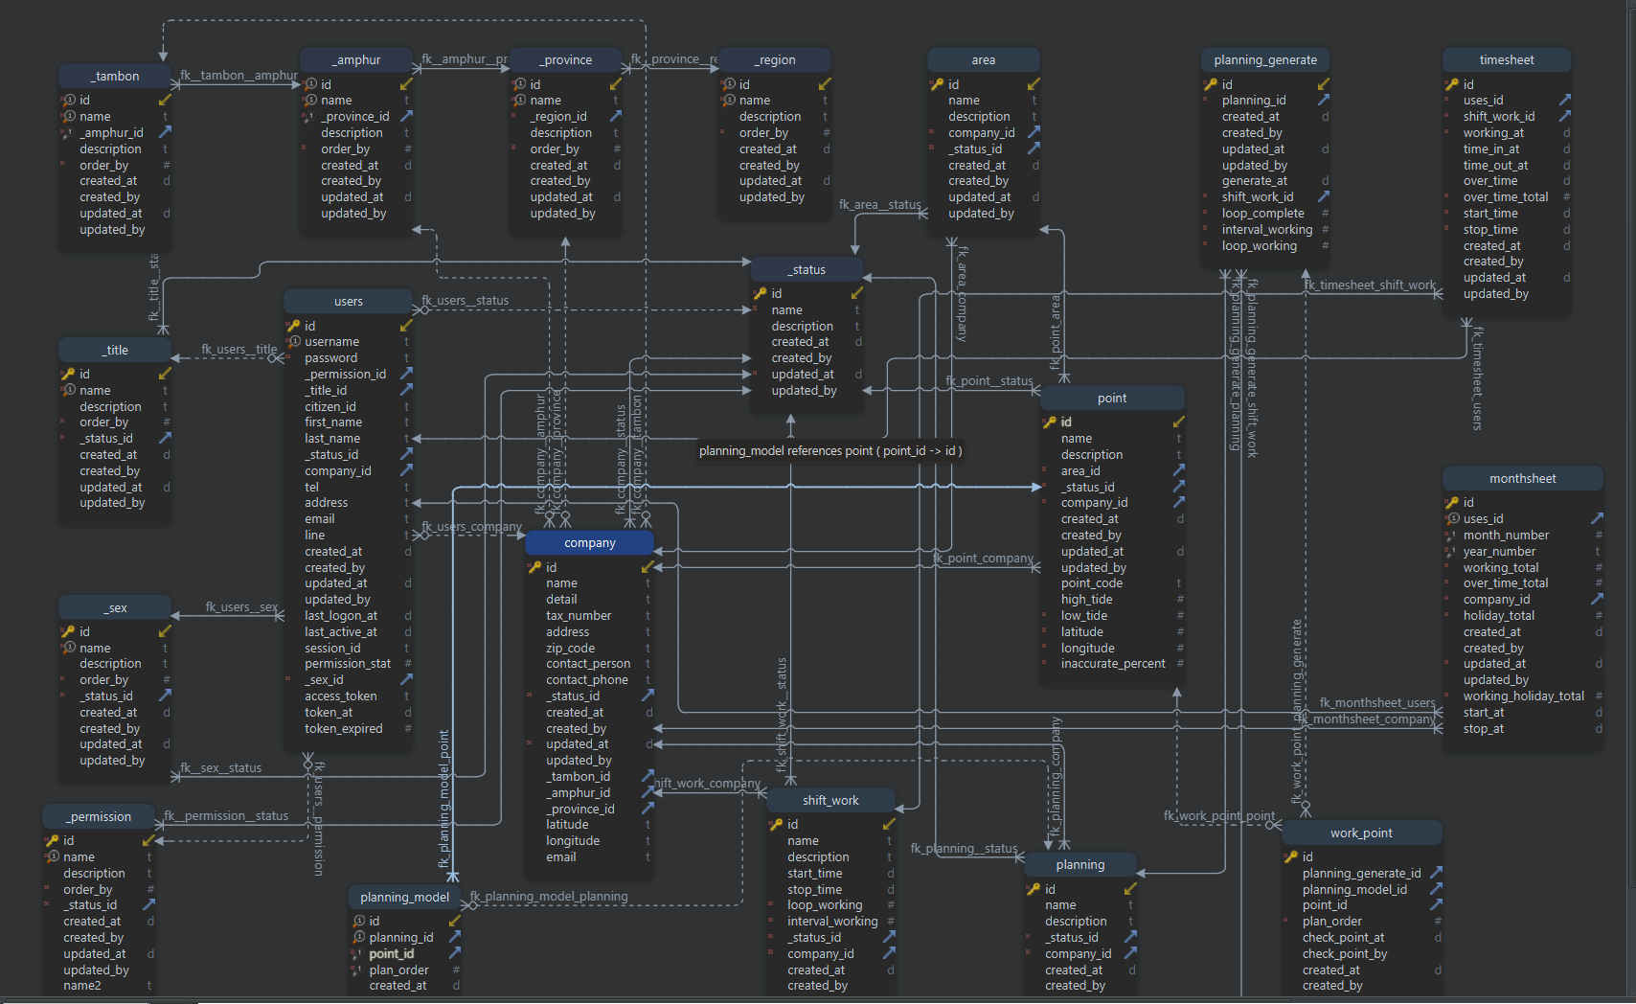The height and width of the screenshot is (1004, 1636).
Task: Click foreign key arrow beside users _permission_id
Action: [406, 374]
